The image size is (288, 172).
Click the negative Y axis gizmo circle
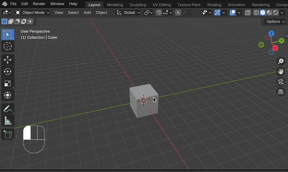261,45
